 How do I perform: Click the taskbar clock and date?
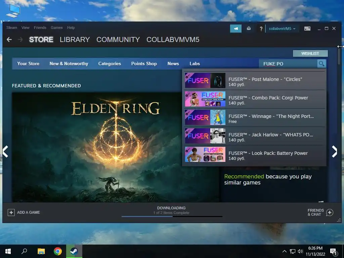click(315, 251)
